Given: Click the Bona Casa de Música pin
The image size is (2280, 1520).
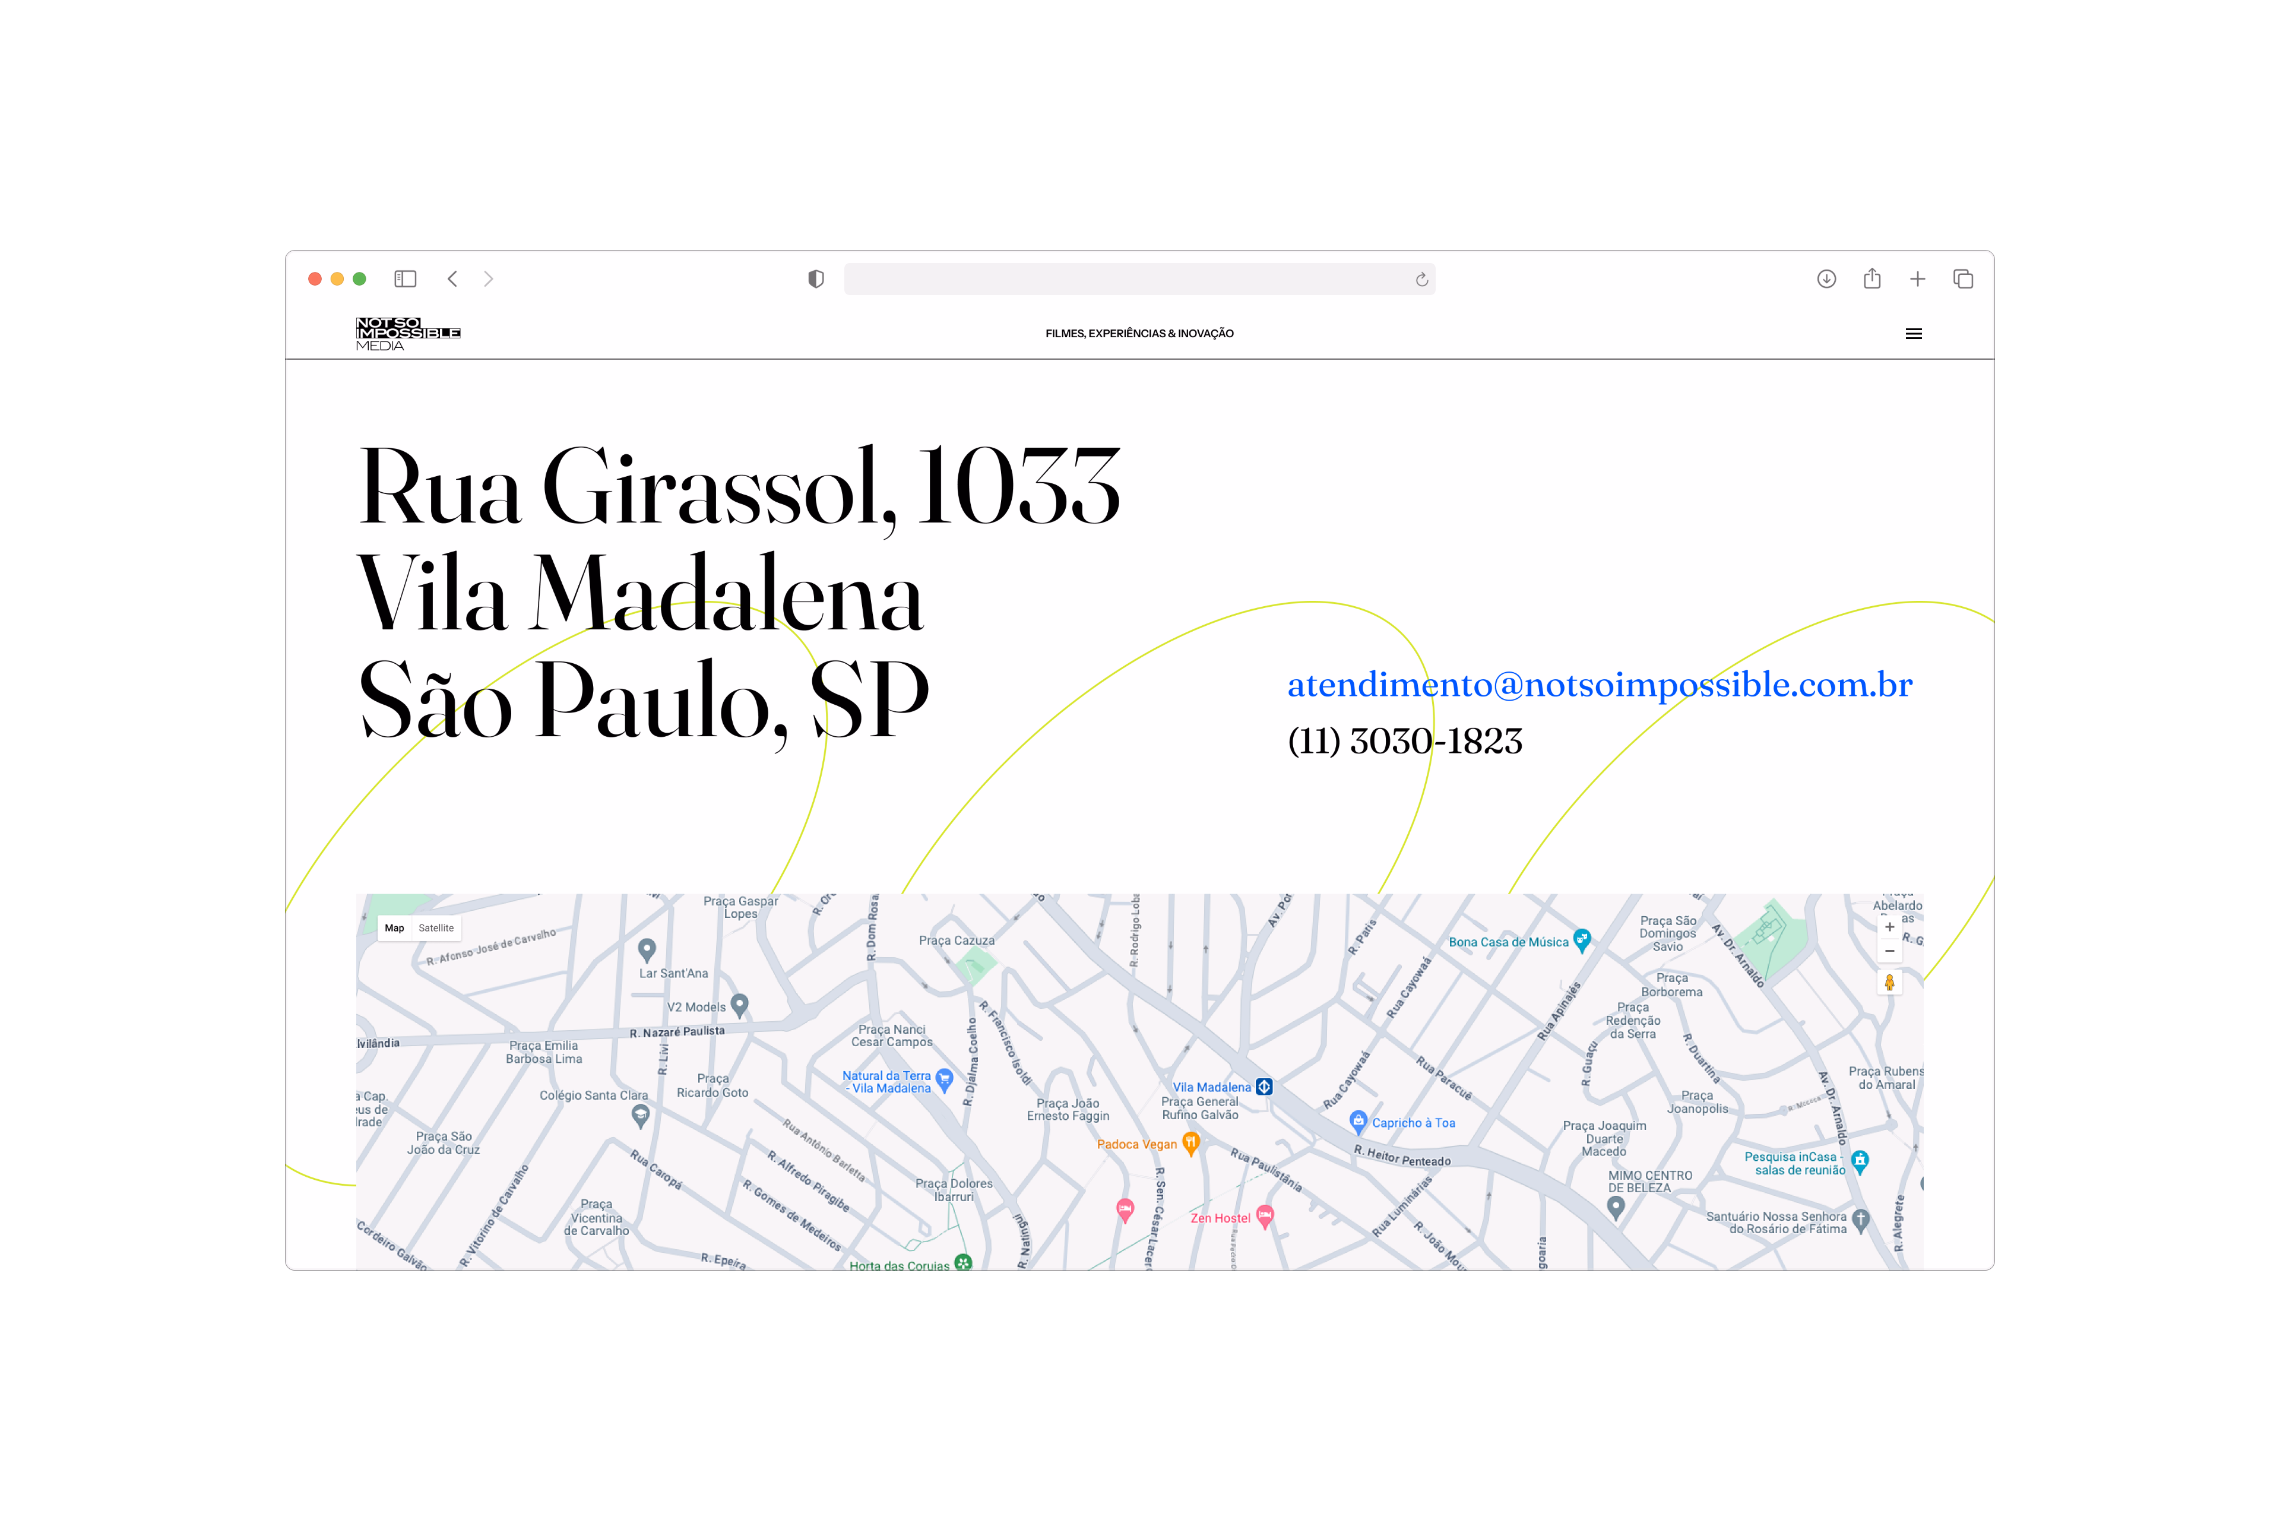Looking at the screenshot, I should [1582, 939].
